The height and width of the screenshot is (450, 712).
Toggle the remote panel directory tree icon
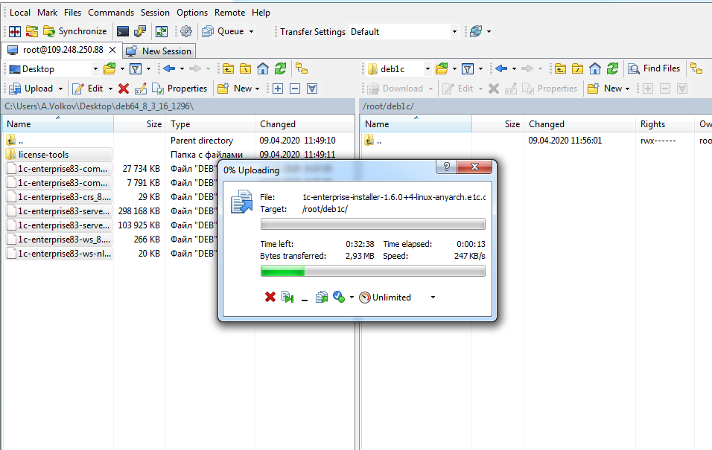(x=696, y=68)
